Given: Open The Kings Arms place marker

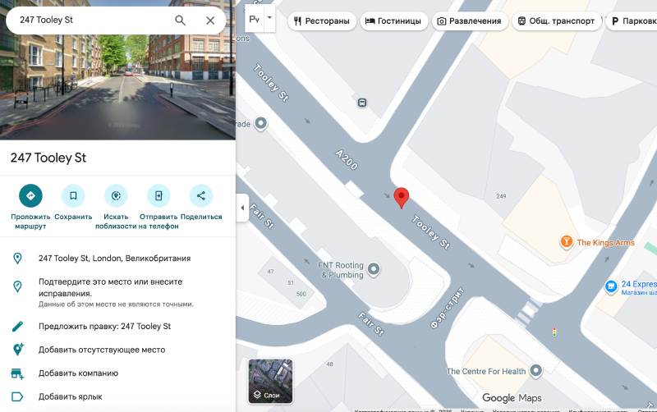Looking at the screenshot, I should coord(566,241).
